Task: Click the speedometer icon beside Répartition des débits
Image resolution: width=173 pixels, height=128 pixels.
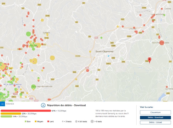Action: pos(43,105)
